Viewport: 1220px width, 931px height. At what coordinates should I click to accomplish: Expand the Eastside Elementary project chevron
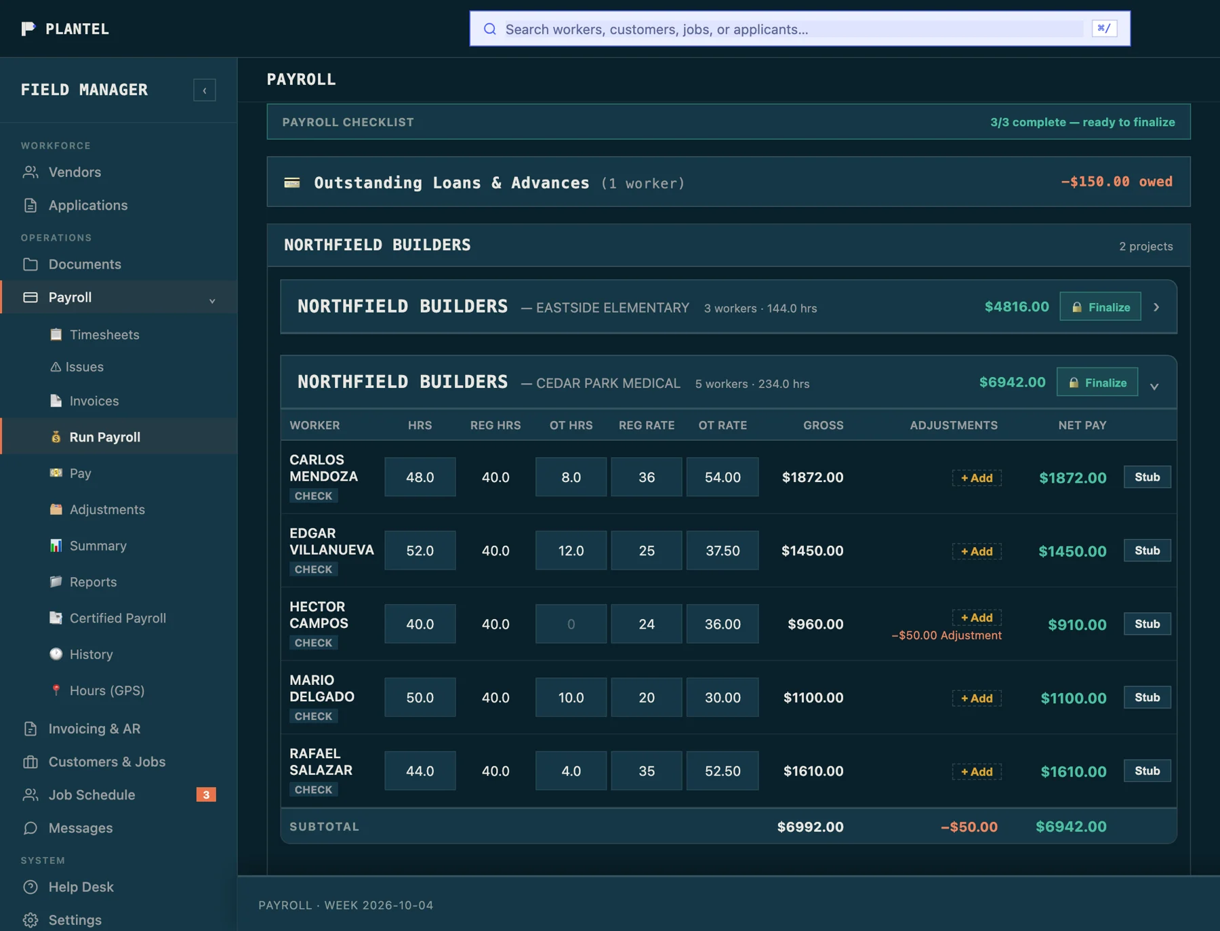click(1156, 307)
